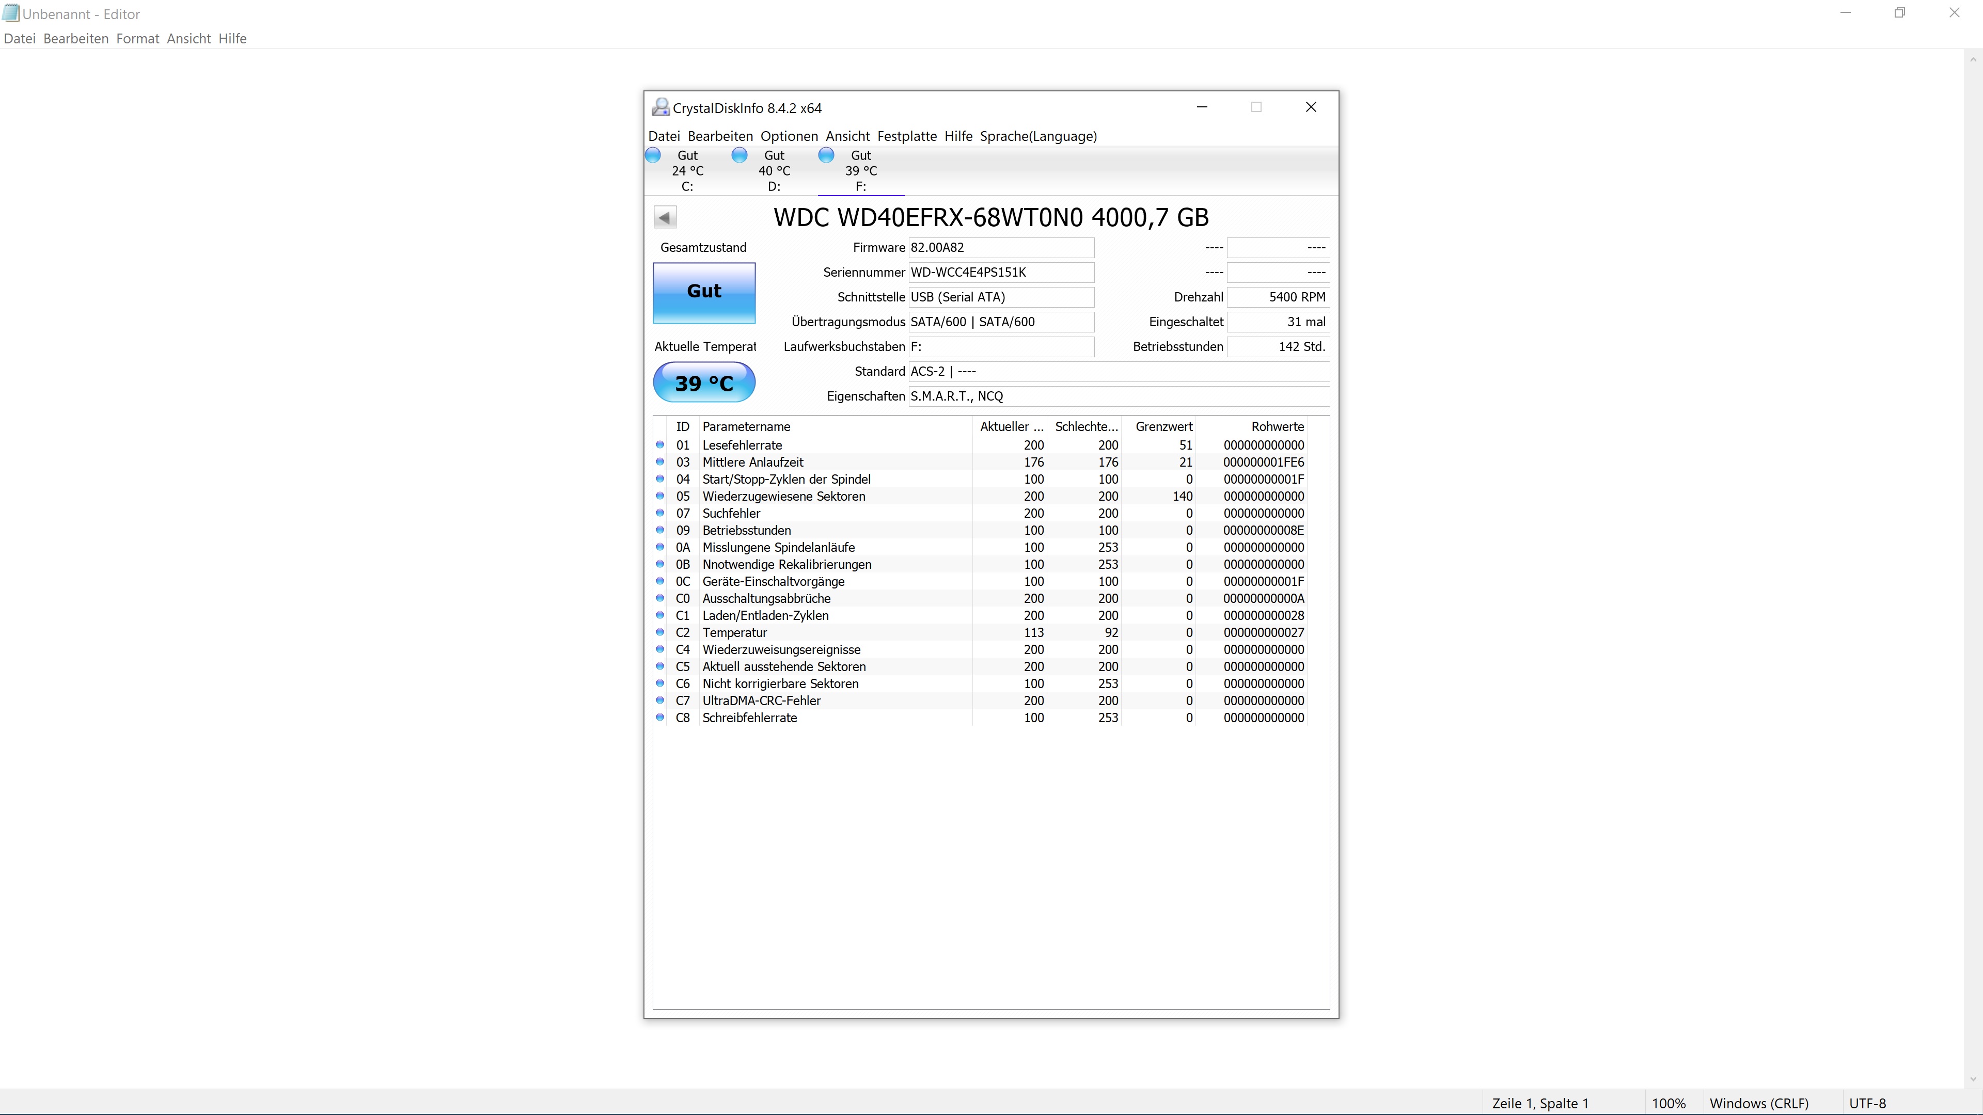Screen dimensions: 1983x1115
Task: Select Nnotwendige Rekalibrierungen row text
Action: coord(786,564)
